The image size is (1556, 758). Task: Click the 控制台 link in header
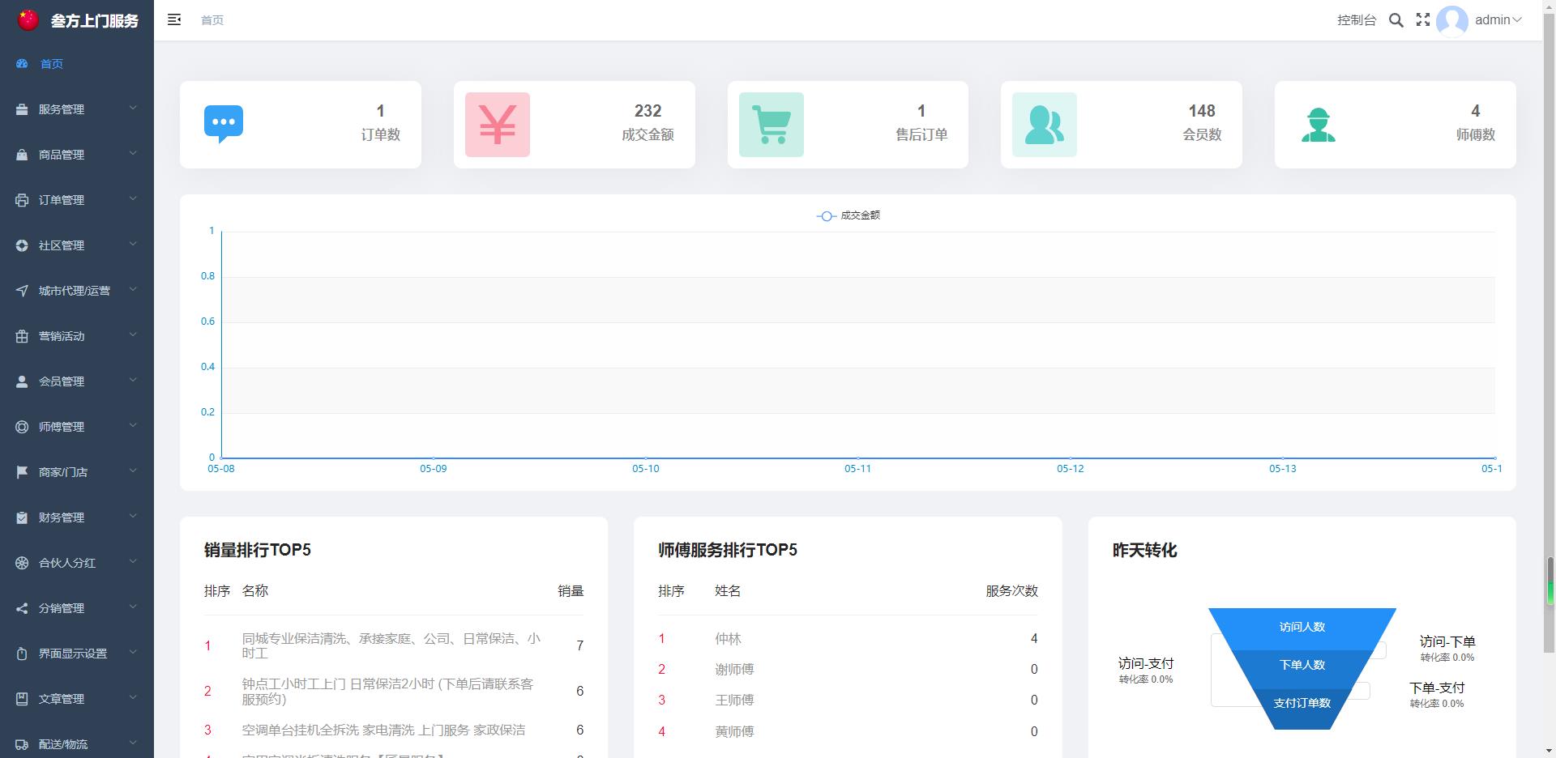pos(1357,20)
